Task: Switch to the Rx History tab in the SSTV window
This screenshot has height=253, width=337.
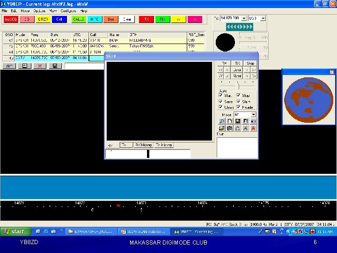Action: point(143,145)
